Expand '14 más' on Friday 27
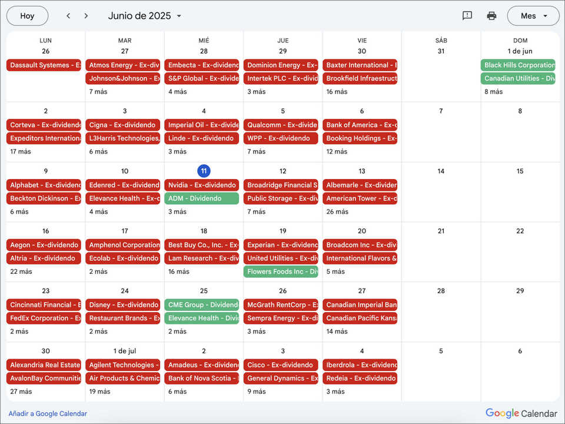Screen dimensions: 565x424 point(337,332)
